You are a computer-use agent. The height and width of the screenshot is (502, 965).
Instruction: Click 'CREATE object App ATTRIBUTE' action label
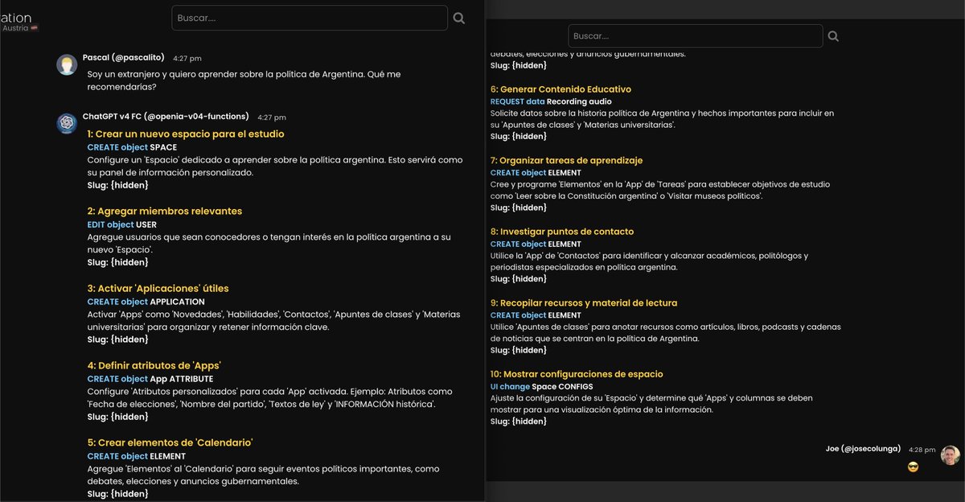150,380
